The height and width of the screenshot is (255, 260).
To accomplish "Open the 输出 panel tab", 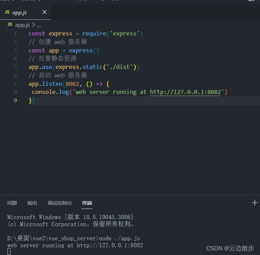I will coord(32,203).
